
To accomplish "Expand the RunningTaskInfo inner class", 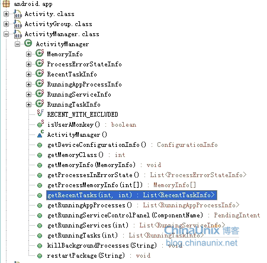I will (x=29, y=104).
